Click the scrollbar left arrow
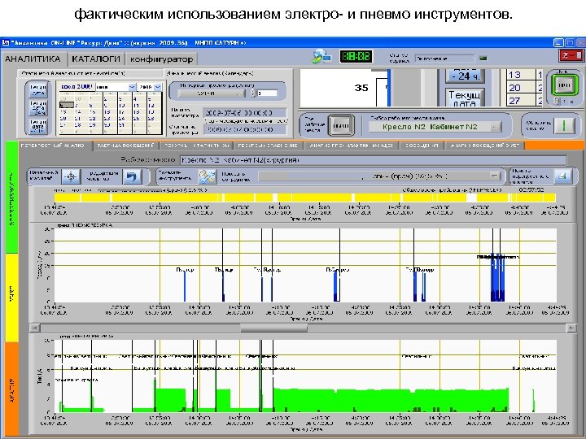The width and height of the screenshot is (586, 439). (34, 328)
